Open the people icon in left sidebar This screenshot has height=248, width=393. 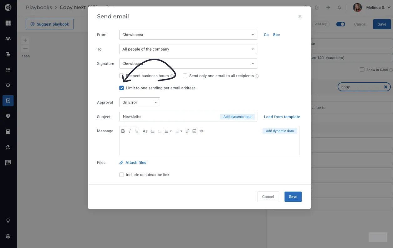click(8, 39)
